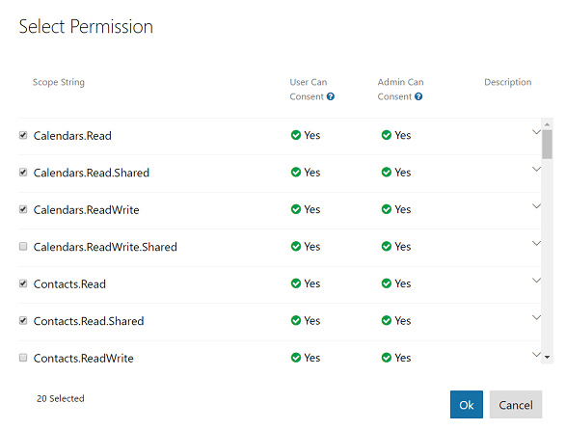Click Contacts.Read.Shared admin consent check icon
Screen dimensions: 566x430
tap(387, 321)
